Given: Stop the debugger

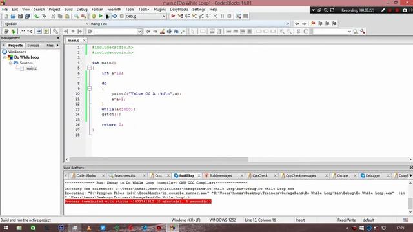Looking at the screenshot, I should point(230,16).
